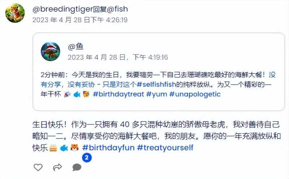Viewport: 289px width, 179px height.
Task: Open the #unapologetic hashtag
Action: (195, 94)
